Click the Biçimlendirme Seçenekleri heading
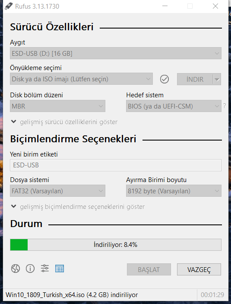This screenshot has height=304, width=231. tap(73, 139)
